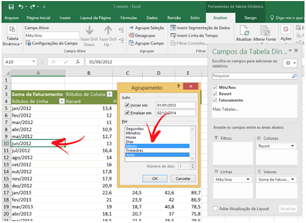The height and width of the screenshot is (223, 306).
Task: Click Desagrupar in the Agrupar group
Action: coord(142,36)
